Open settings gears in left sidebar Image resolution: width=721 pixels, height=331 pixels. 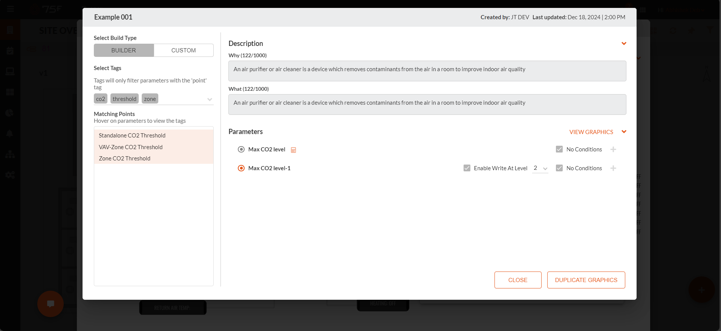tap(10, 175)
